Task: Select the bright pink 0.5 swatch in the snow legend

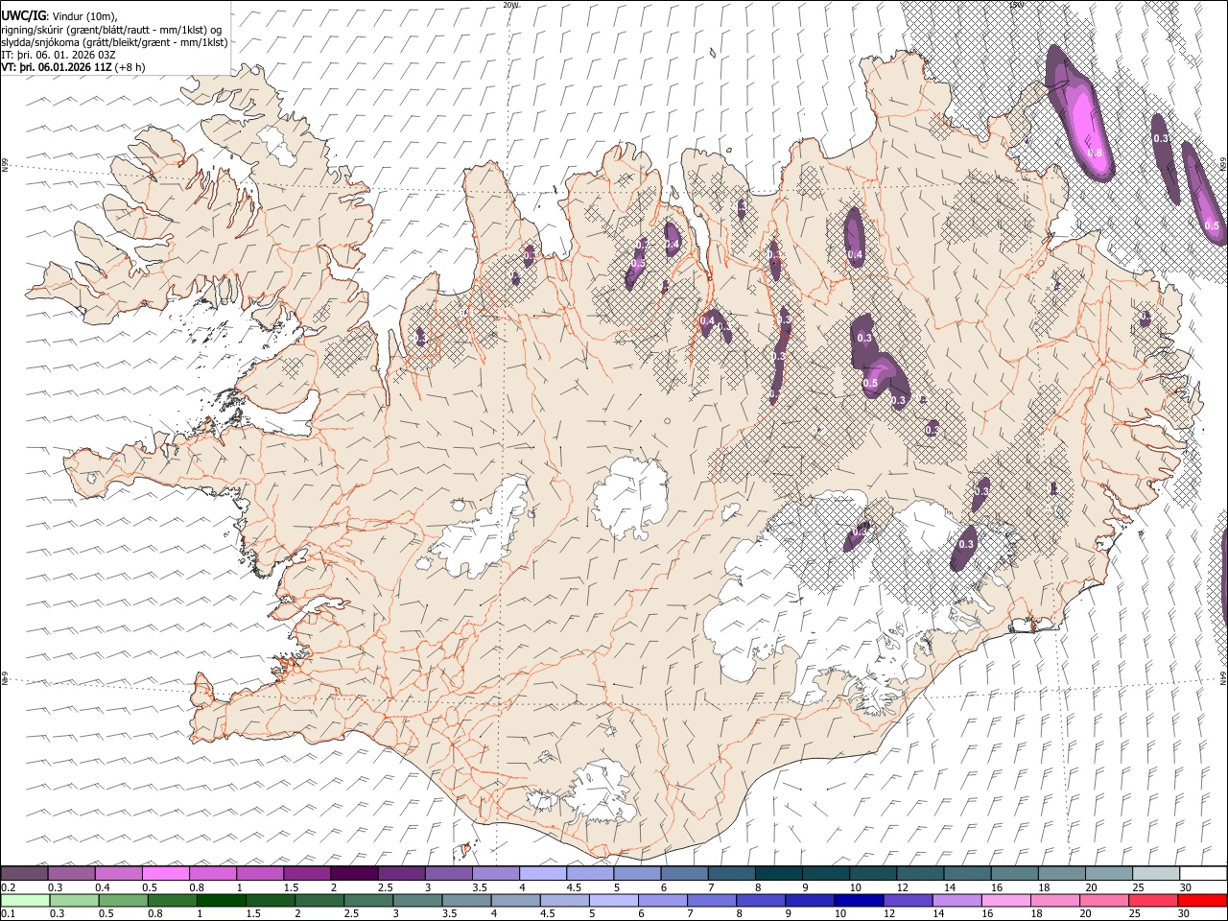Action: (x=165, y=874)
